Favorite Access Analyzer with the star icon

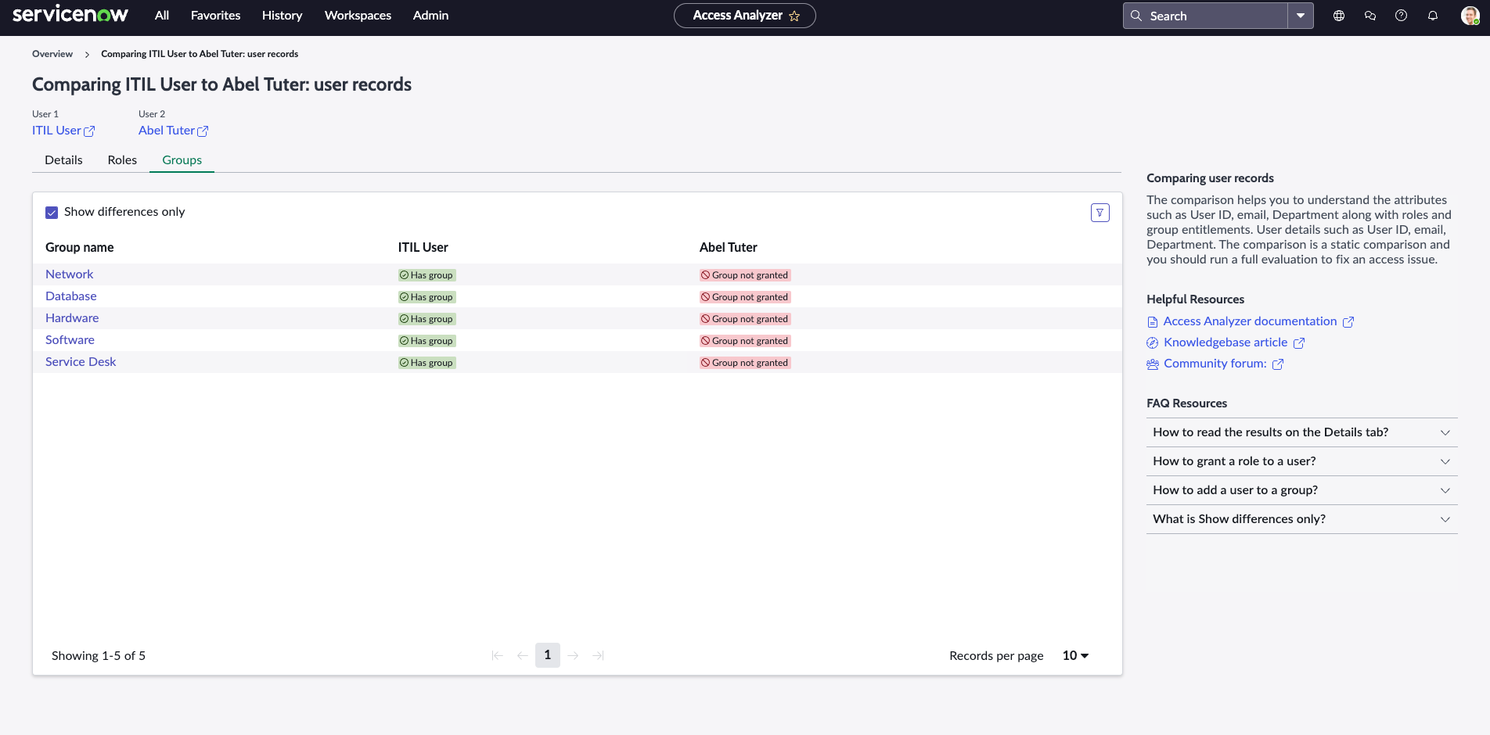(794, 16)
